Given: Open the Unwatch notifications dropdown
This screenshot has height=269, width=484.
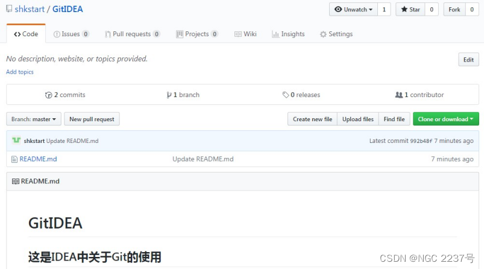Looking at the screenshot, I should point(353,9).
